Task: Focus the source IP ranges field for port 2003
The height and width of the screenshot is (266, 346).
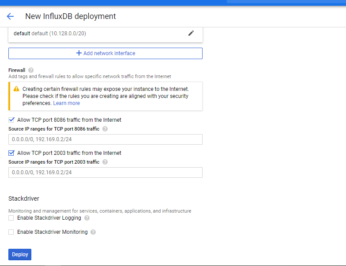Action: [105, 172]
